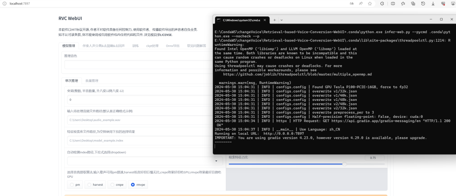Click 'overwrite v2/48k.json' terminal line

[286, 104]
